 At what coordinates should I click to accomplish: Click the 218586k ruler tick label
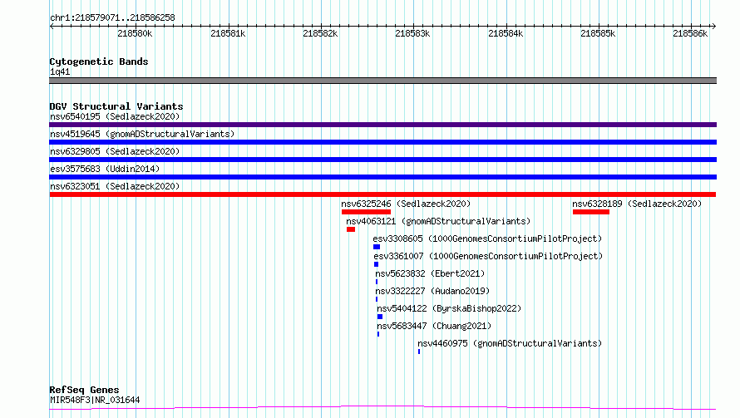point(690,33)
